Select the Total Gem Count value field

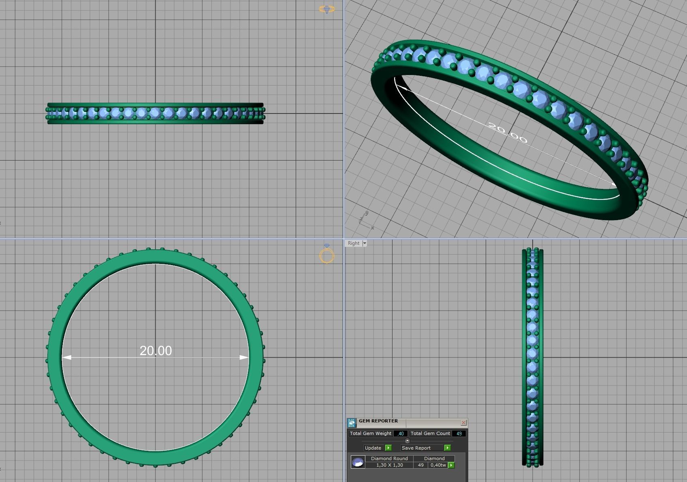click(x=459, y=433)
